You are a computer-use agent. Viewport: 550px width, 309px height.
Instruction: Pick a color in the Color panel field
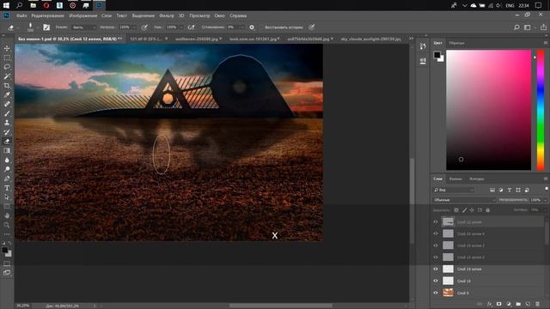[x=488, y=110]
